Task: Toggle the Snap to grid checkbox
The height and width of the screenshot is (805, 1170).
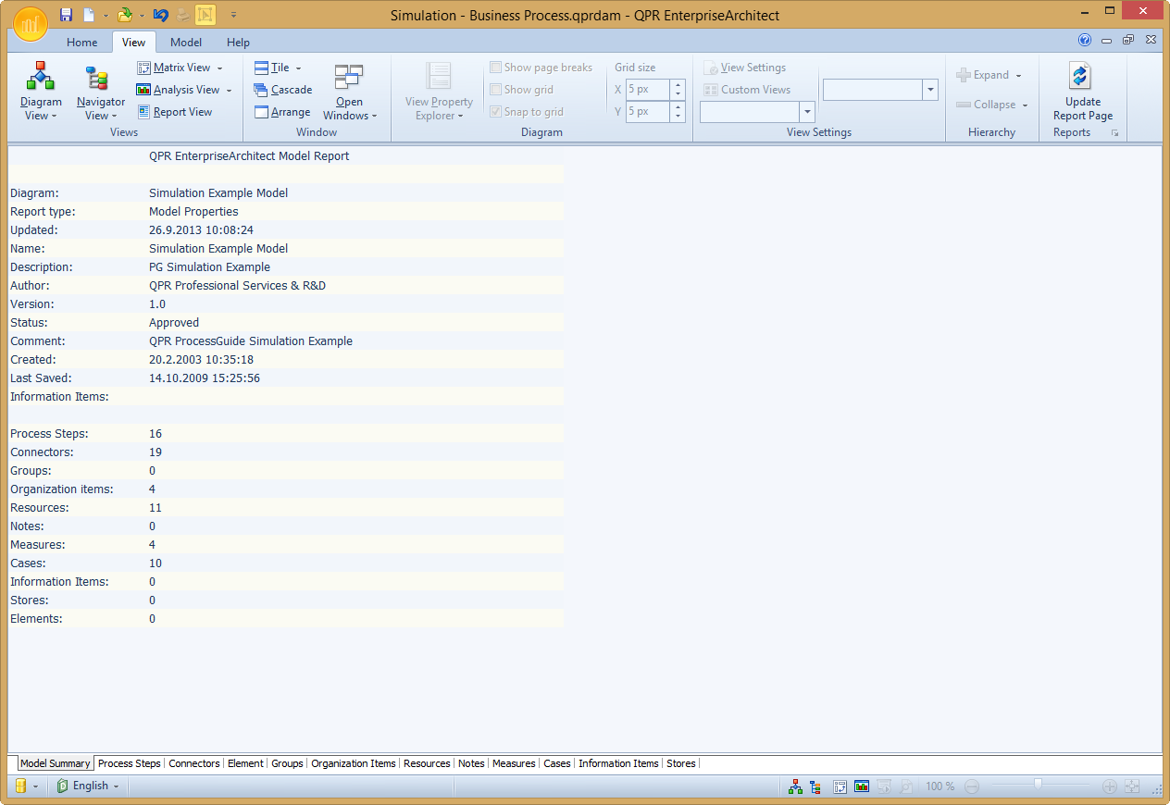Action: (x=496, y=112)
